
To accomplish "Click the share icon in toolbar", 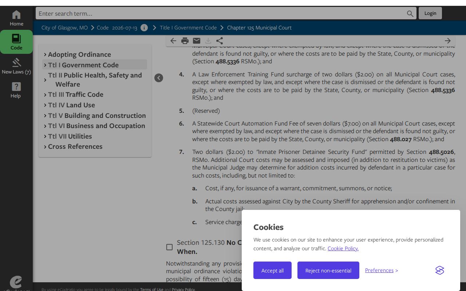I will [x=220, y=41].
